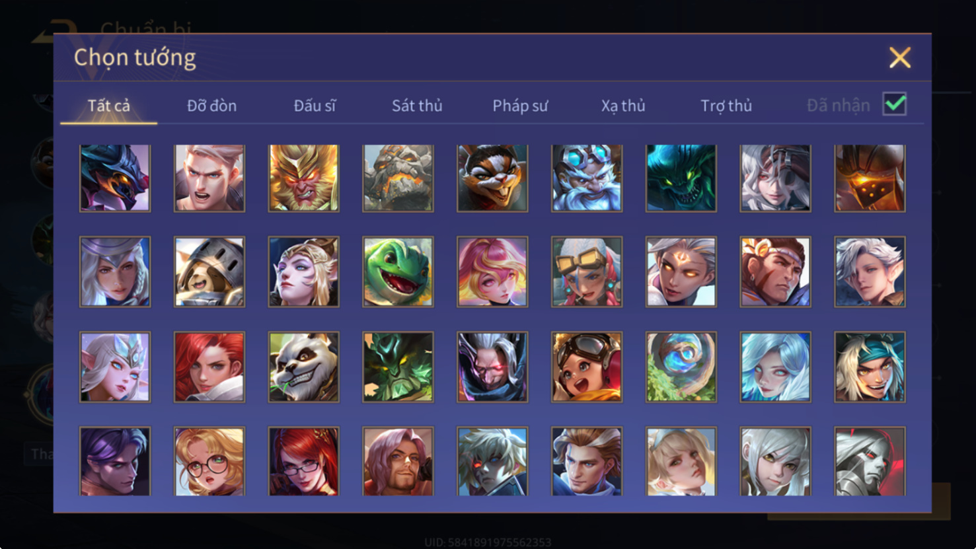Choose the raccoon-faced hero portrait
This screenshot has width=976, height=549.
tap(492, 178)
